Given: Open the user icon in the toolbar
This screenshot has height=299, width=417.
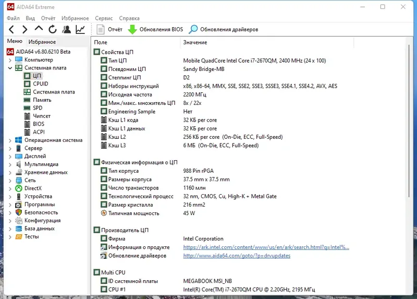Looking at the screenshot, I should tap(67, 29).
